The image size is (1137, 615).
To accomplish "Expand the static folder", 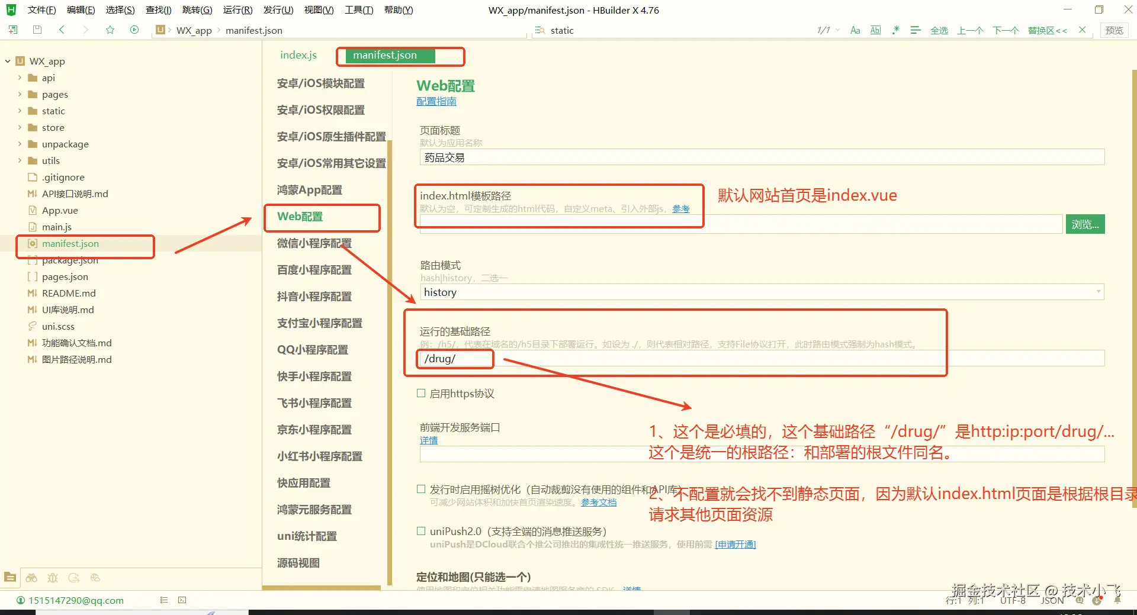I will [20, 111].
